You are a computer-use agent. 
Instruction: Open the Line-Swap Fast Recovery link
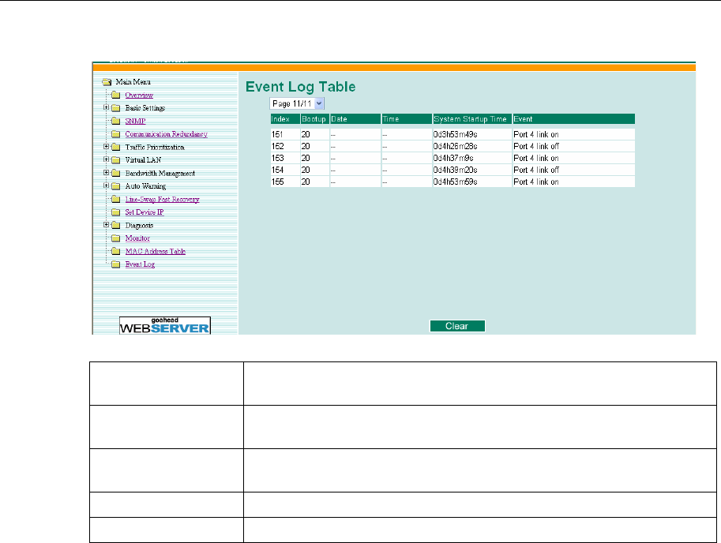163,200
